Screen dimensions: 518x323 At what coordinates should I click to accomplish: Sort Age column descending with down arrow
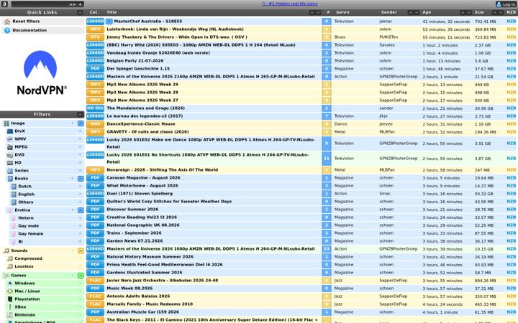[x=469, y=12]
